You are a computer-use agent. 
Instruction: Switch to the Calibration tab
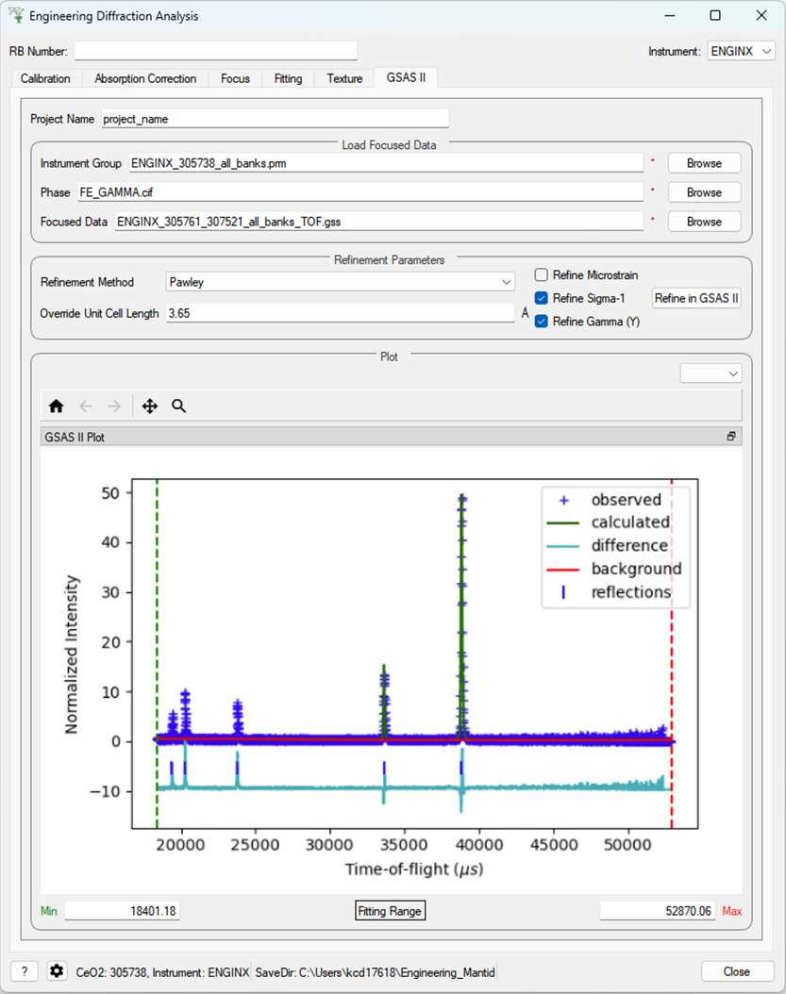tap(45, 78)
